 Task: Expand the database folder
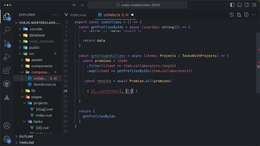(x=37, y=35)
